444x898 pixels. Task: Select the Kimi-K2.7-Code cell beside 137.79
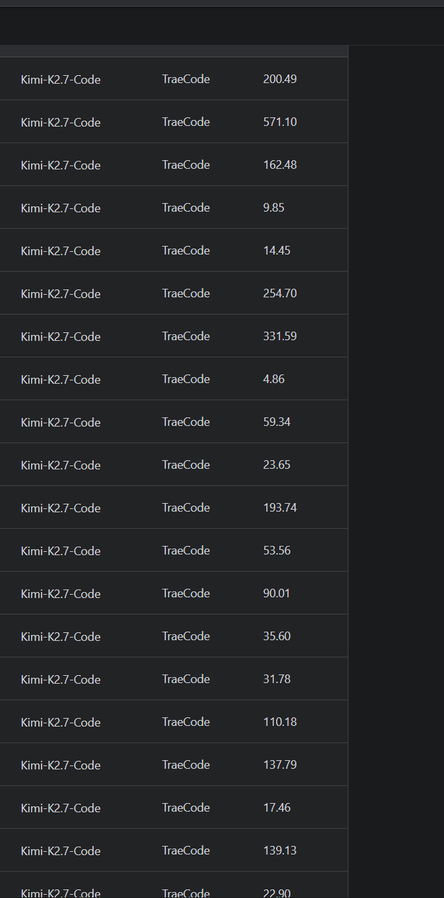[61, 765]
